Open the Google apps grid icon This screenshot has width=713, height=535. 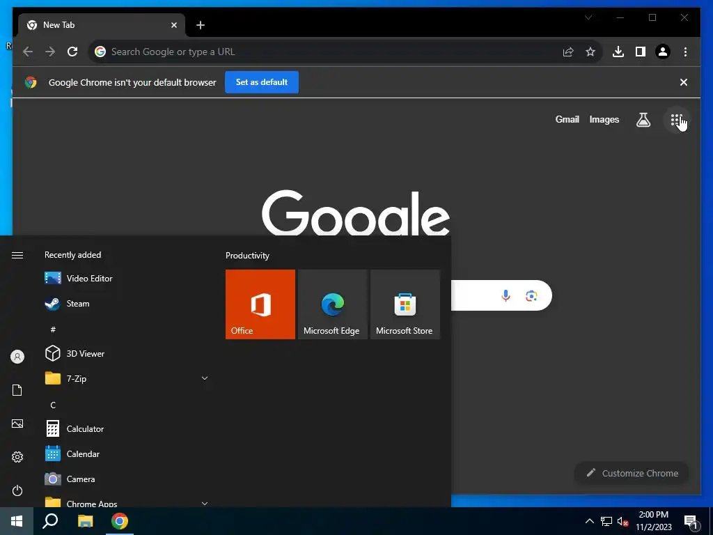677,120
